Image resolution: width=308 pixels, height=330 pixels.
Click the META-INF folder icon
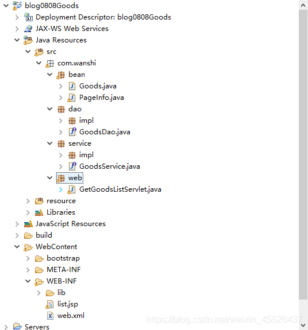(x=39, y=270)
